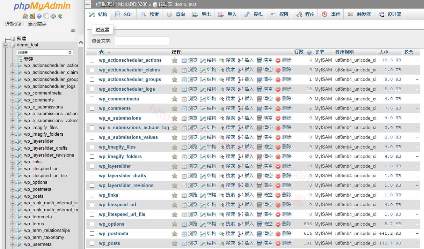The image size is (424, 249).
Task: Click empty icon in wp_imagify_folders row
Action: pyautogui.click(x=259, y=157)
